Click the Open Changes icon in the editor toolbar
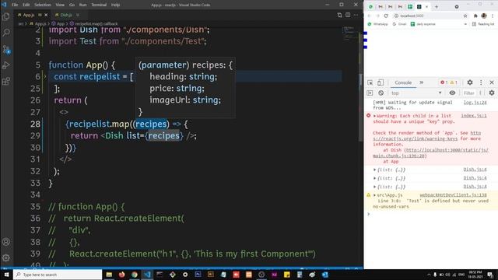498x280 pixels. (x=339, y=15)
